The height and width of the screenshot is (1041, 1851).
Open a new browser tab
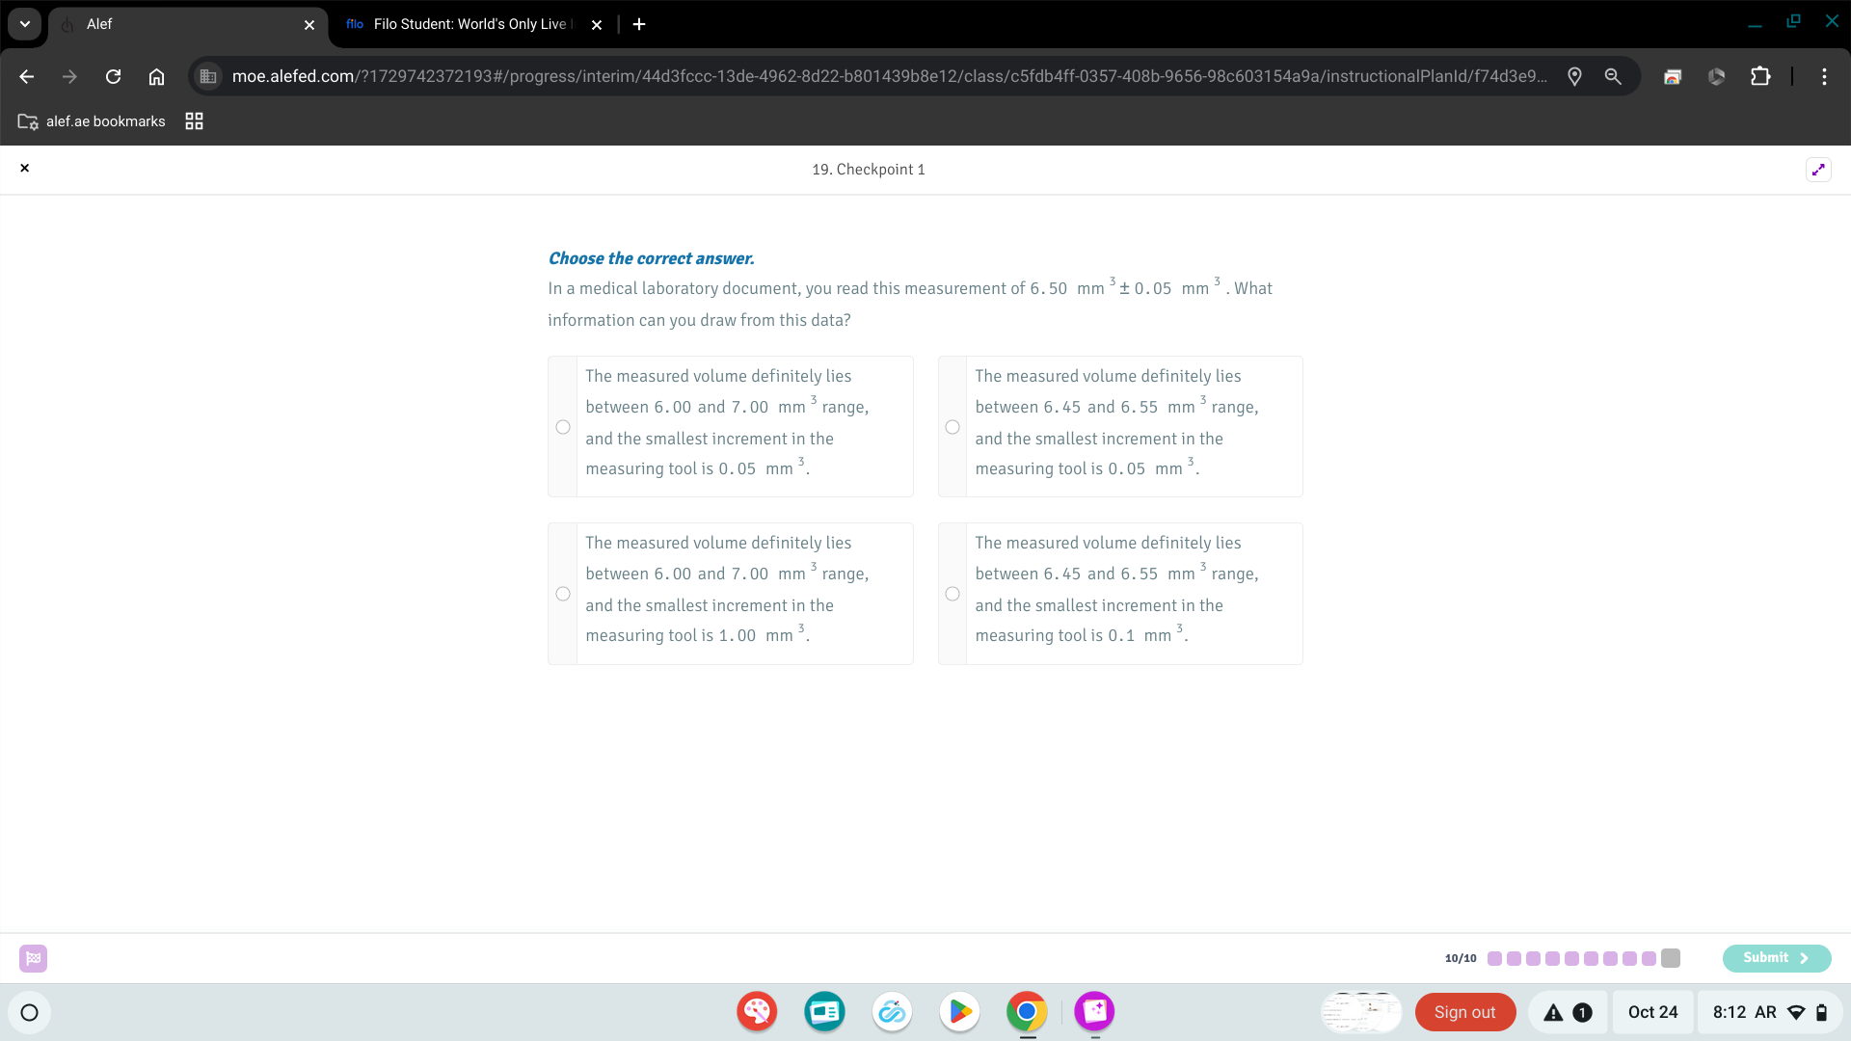[x=639, y=24]
